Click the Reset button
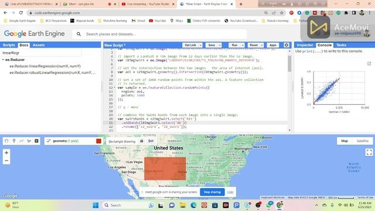 [x=254, y=45]
